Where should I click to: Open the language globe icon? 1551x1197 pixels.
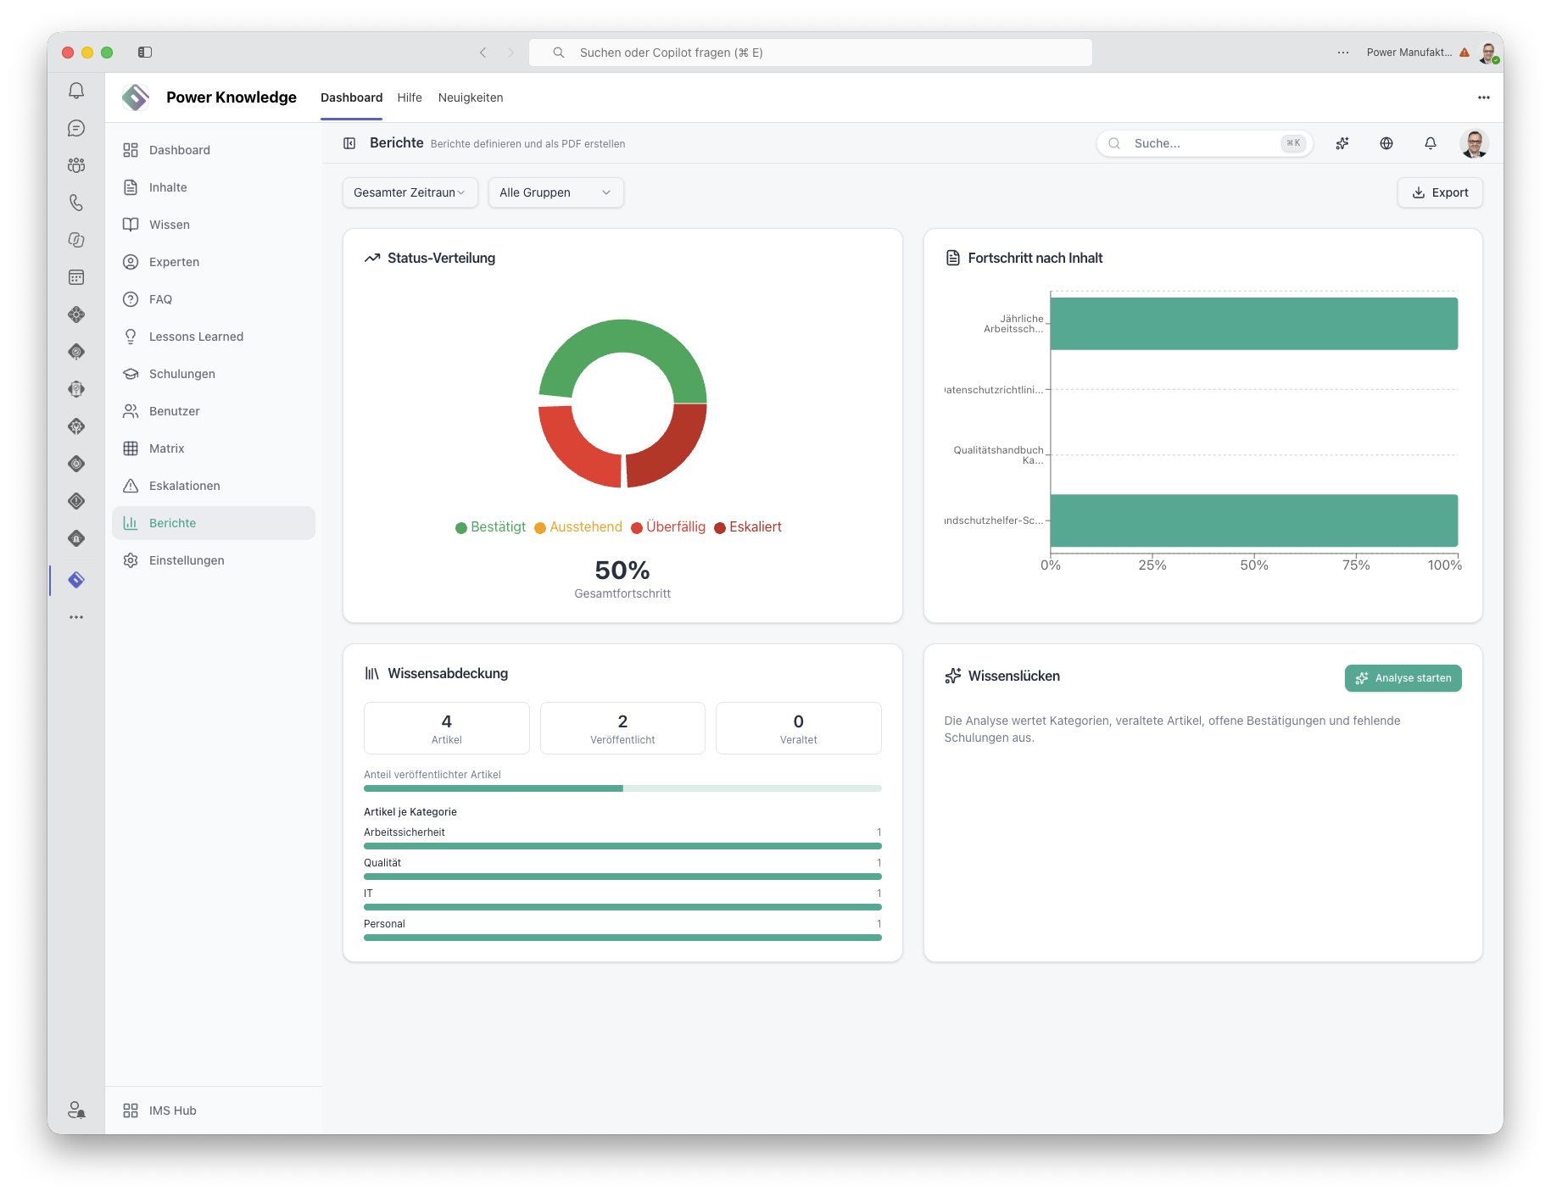click(1386, 143)
